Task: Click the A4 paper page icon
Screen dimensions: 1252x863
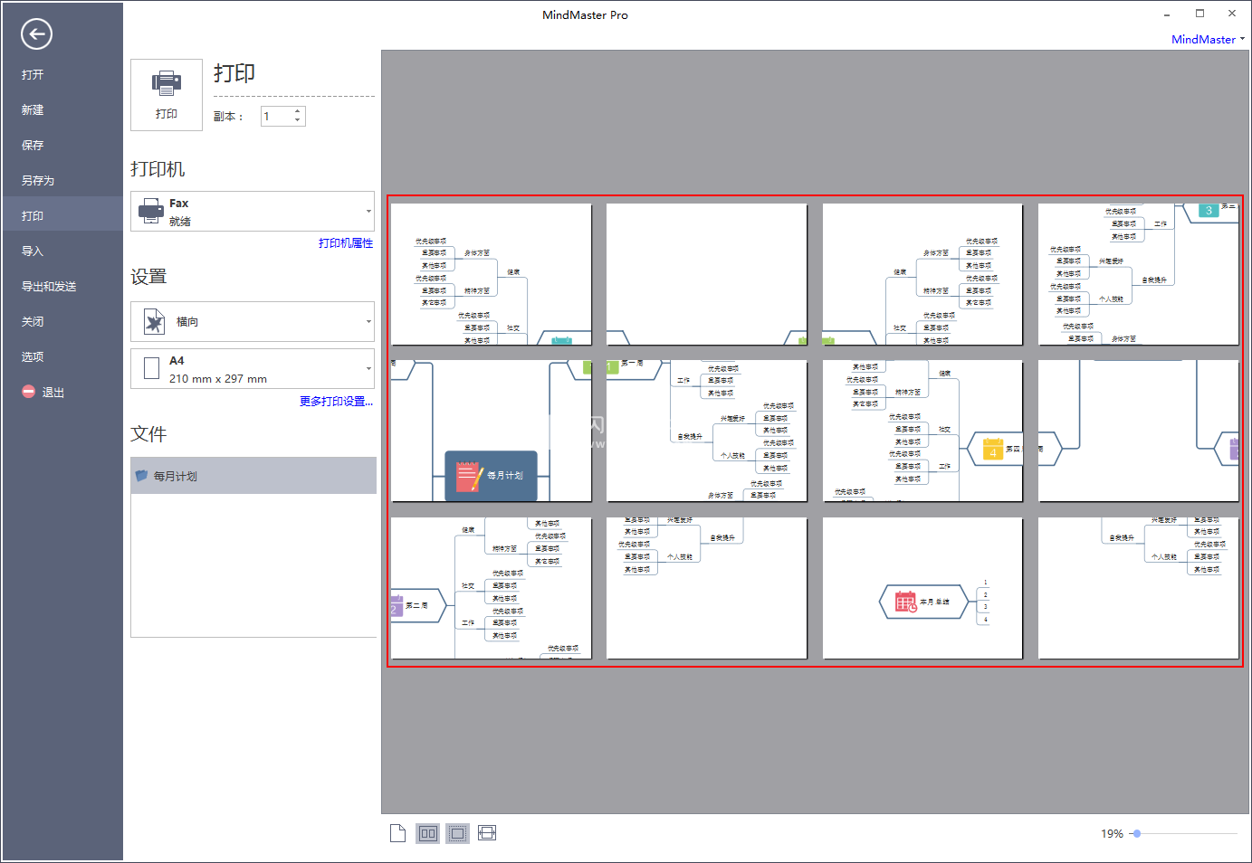Action: point(152,368)
